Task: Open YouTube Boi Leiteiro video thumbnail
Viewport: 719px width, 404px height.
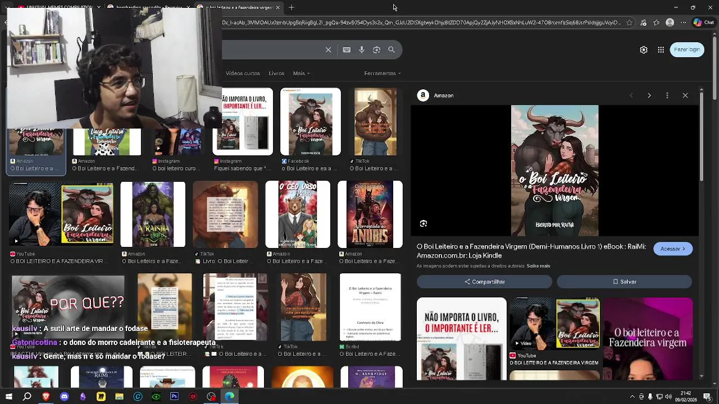Action: pos(61,214)
